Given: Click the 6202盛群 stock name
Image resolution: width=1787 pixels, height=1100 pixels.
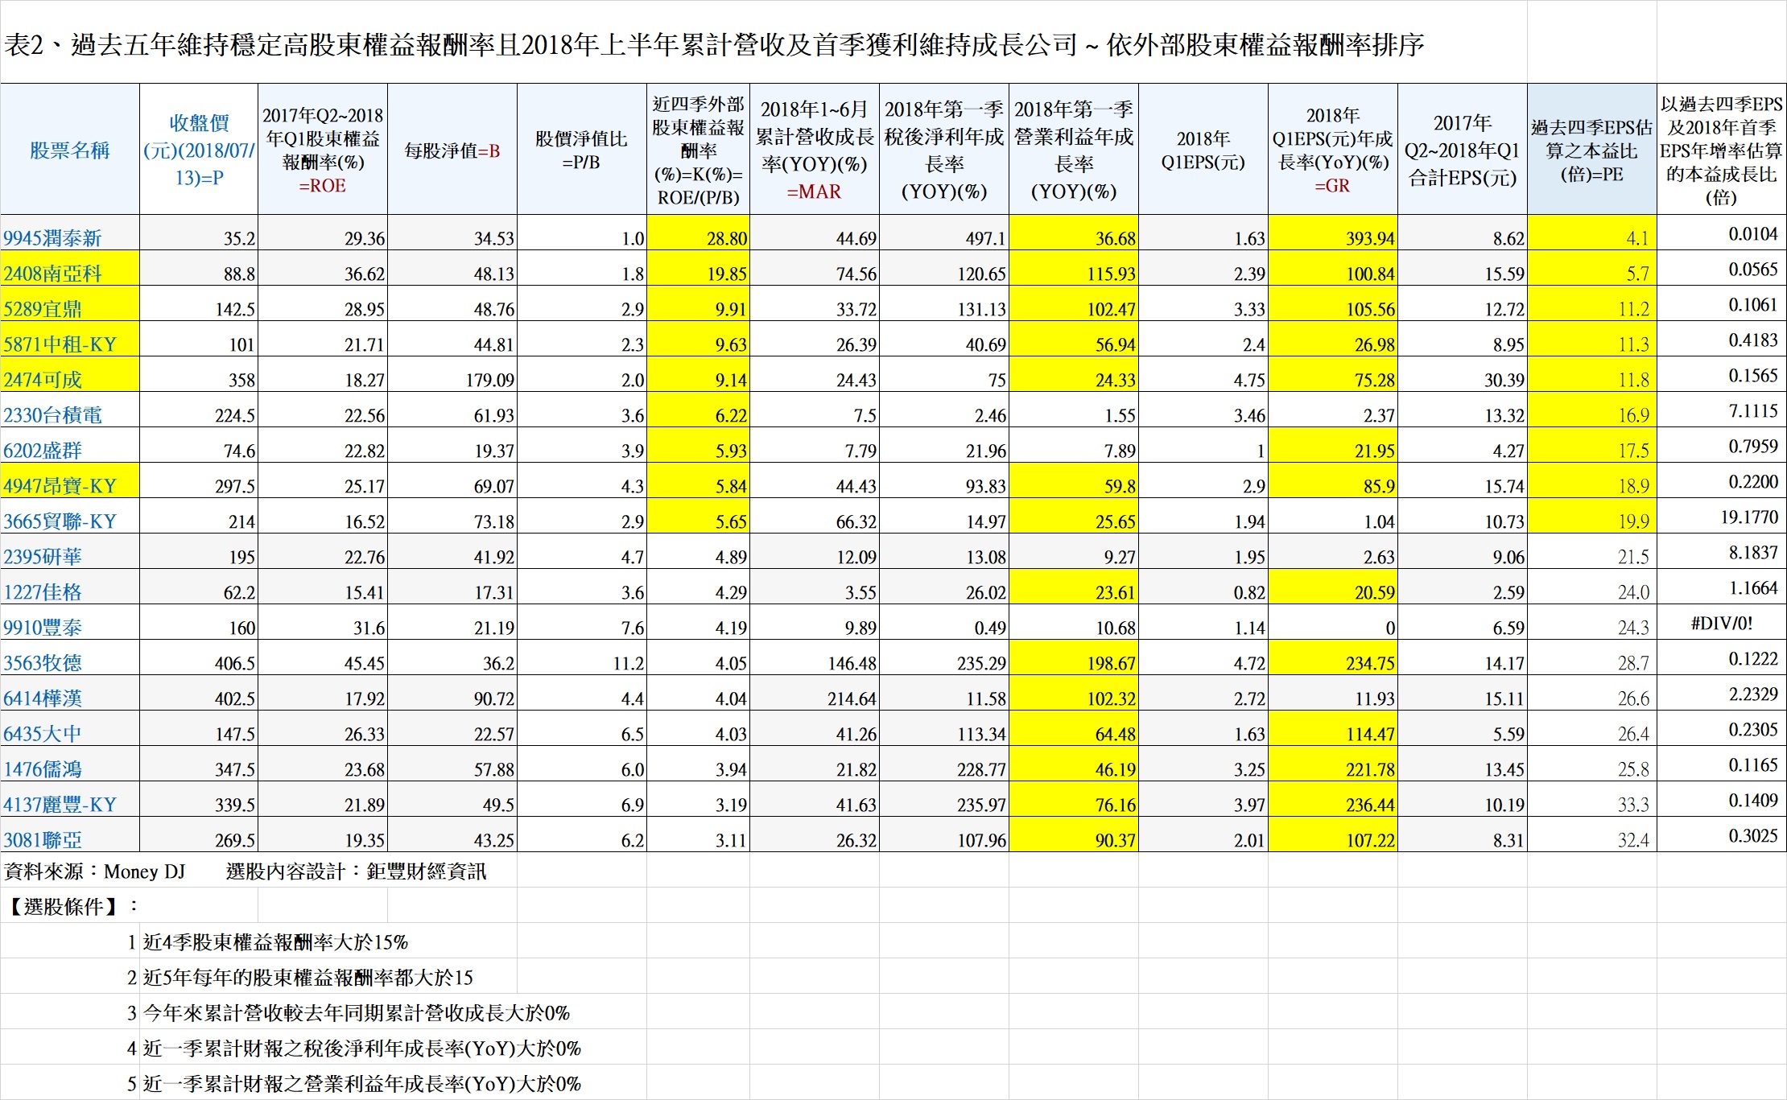Looking at the screenshot, I should pyautogui.click(x=70, y=445).
